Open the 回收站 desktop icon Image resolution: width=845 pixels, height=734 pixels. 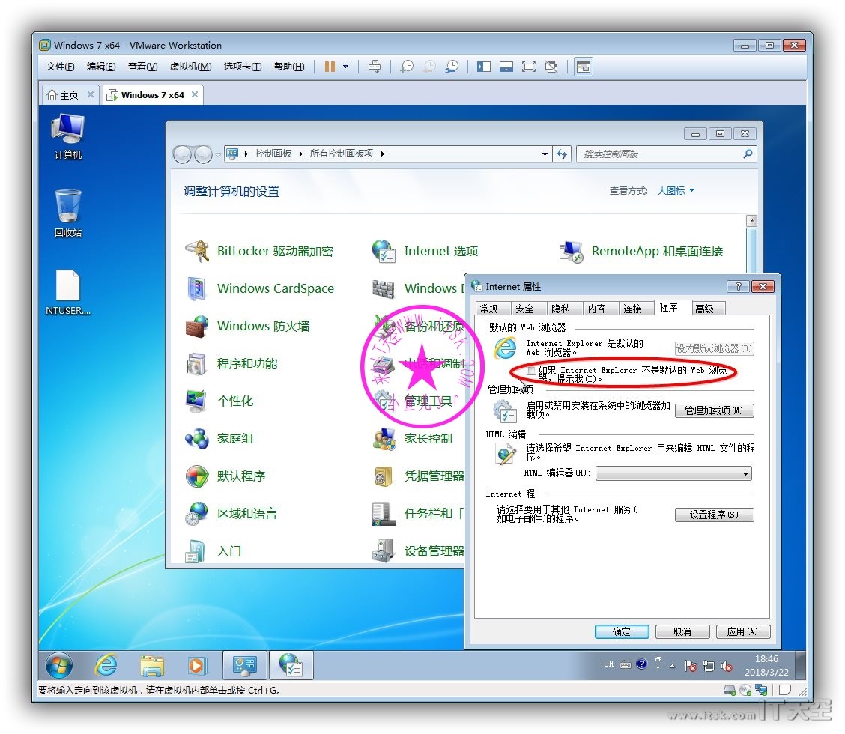[67, 213]
